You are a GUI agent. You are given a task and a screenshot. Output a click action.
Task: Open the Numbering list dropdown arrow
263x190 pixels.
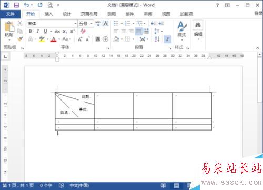coord(133,23)
